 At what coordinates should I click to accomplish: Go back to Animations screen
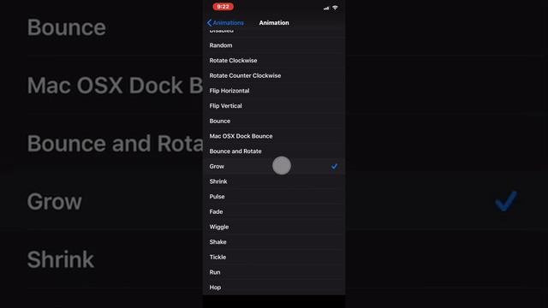[225, 23]
